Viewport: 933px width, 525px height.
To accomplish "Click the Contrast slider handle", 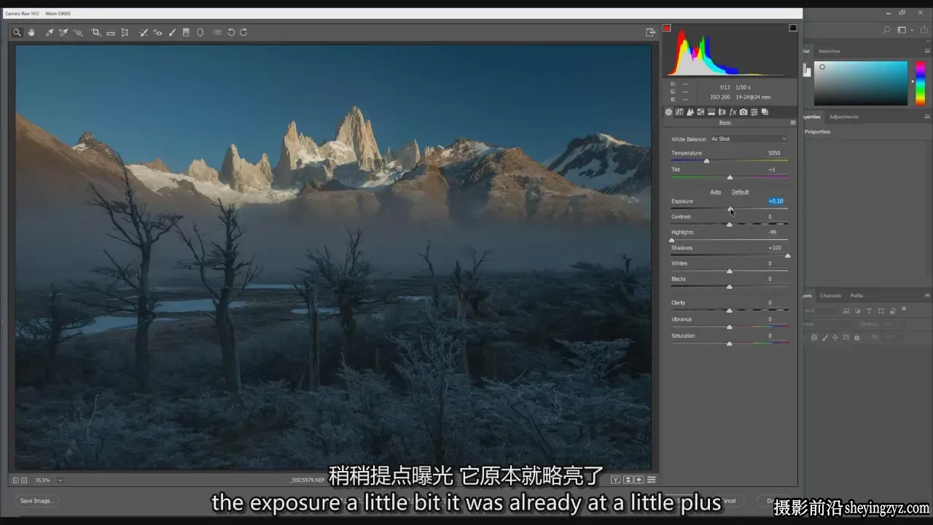I will pyautogui.click(x=730, y=225).
